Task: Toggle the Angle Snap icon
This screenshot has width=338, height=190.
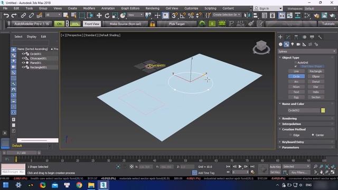Action: (x=183, y=15)
